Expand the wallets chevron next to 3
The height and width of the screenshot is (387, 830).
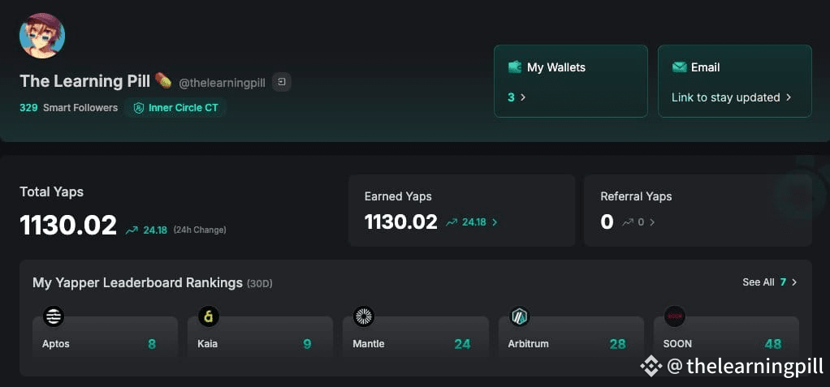tap(524, 97)
